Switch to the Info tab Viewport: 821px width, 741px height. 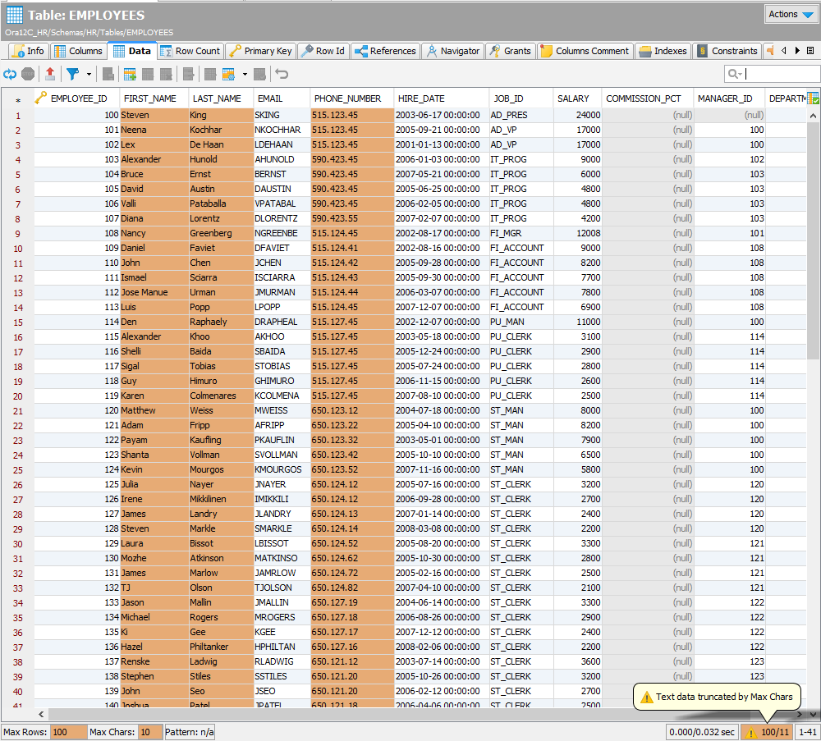click(x=30, y=51)
